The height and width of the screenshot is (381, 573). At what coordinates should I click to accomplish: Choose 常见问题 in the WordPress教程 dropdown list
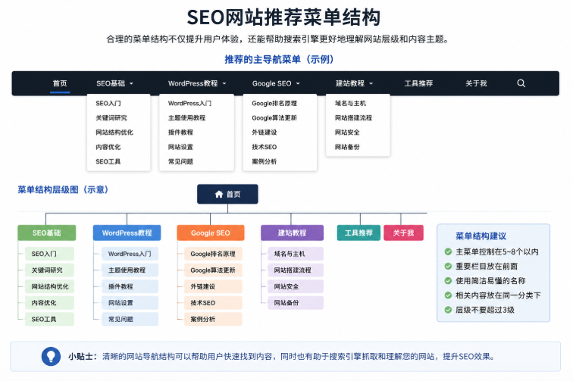pyautogui.click(x=180, y=161)
